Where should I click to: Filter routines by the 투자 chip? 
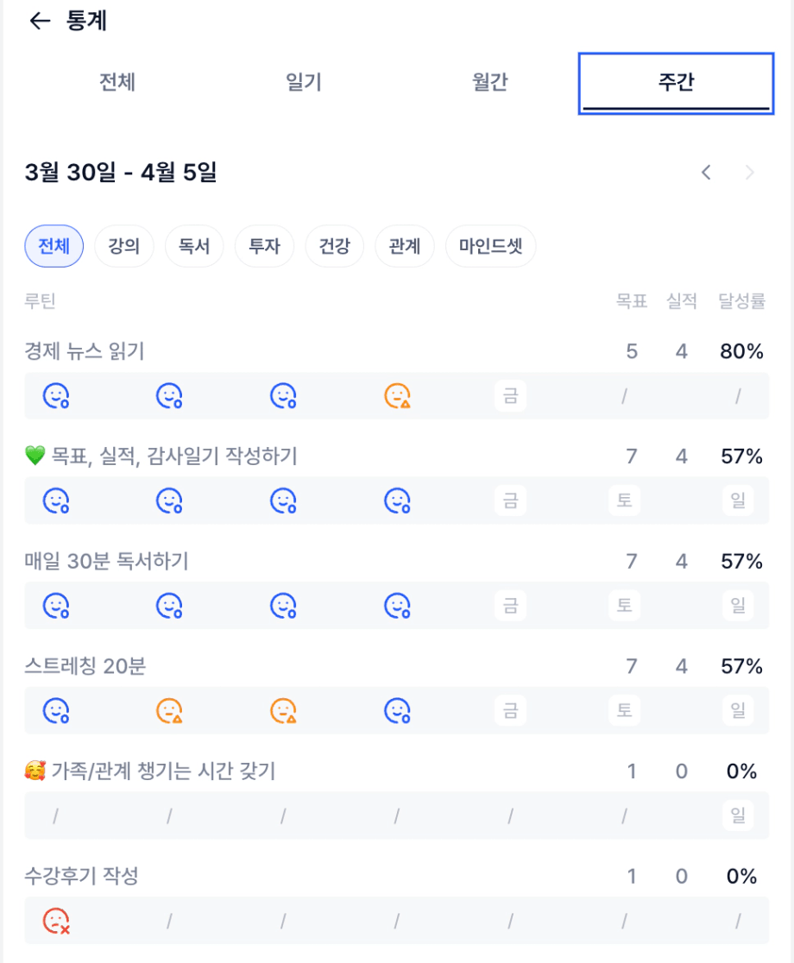point(264,247)
